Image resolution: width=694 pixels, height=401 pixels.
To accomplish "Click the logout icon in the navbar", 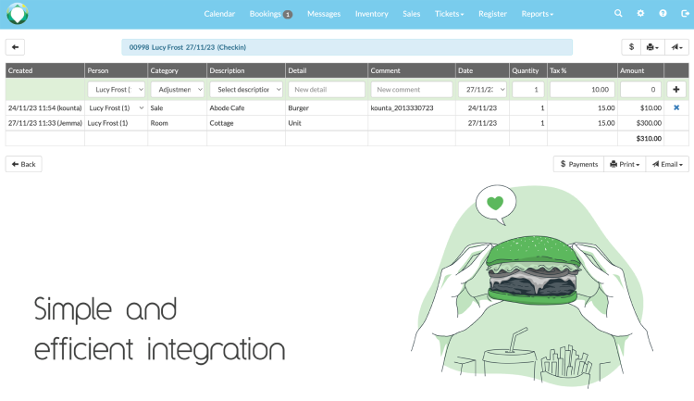I will tap(683, 14).
